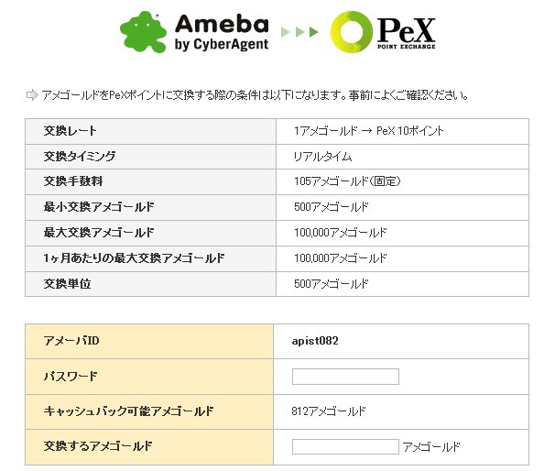The width and height of the screenshot is (555, 471).
Task: Click the 交換手数料 row label
Action: (x=74, y=181)
